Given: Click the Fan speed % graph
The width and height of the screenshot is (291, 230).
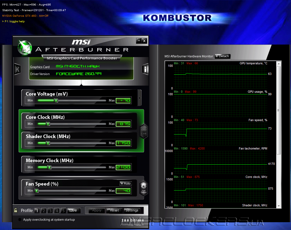Looking at the screenshot, I should pyautogui.click(x=220, y=134).
